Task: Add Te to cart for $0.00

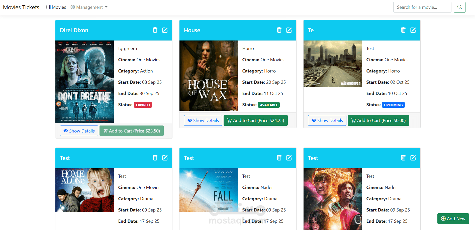Action: [x=378, y=120]
